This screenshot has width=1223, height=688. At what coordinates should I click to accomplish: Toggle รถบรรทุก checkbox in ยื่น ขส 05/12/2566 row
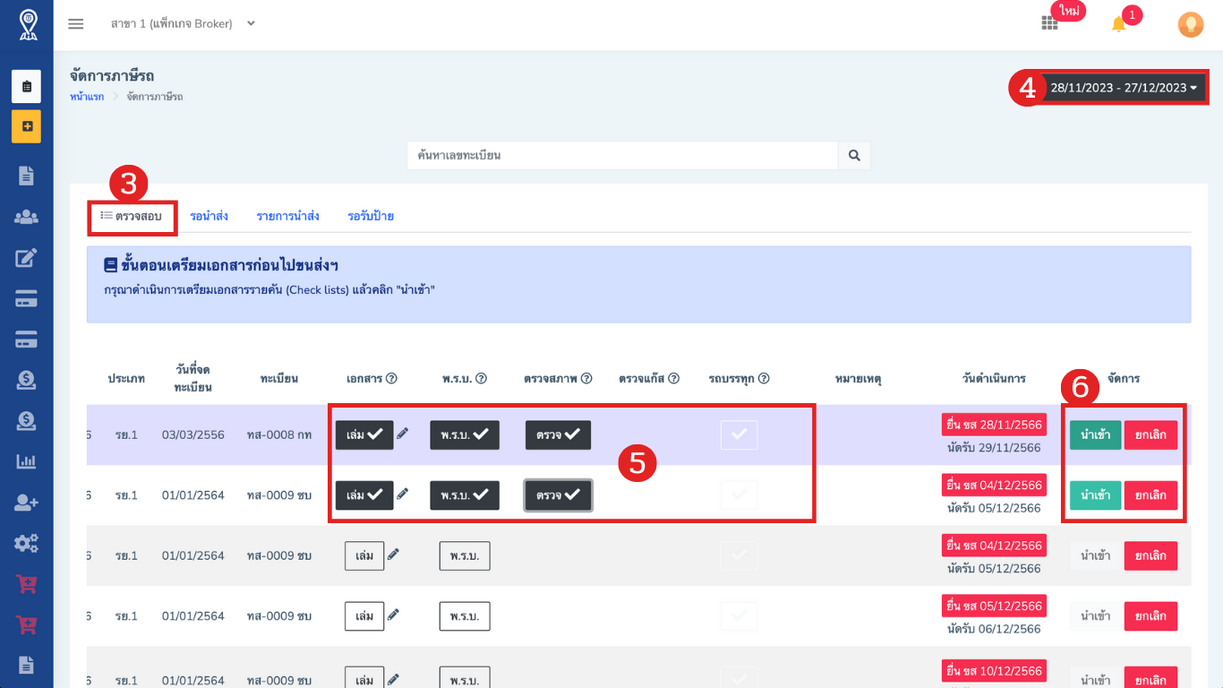point(739,616)
